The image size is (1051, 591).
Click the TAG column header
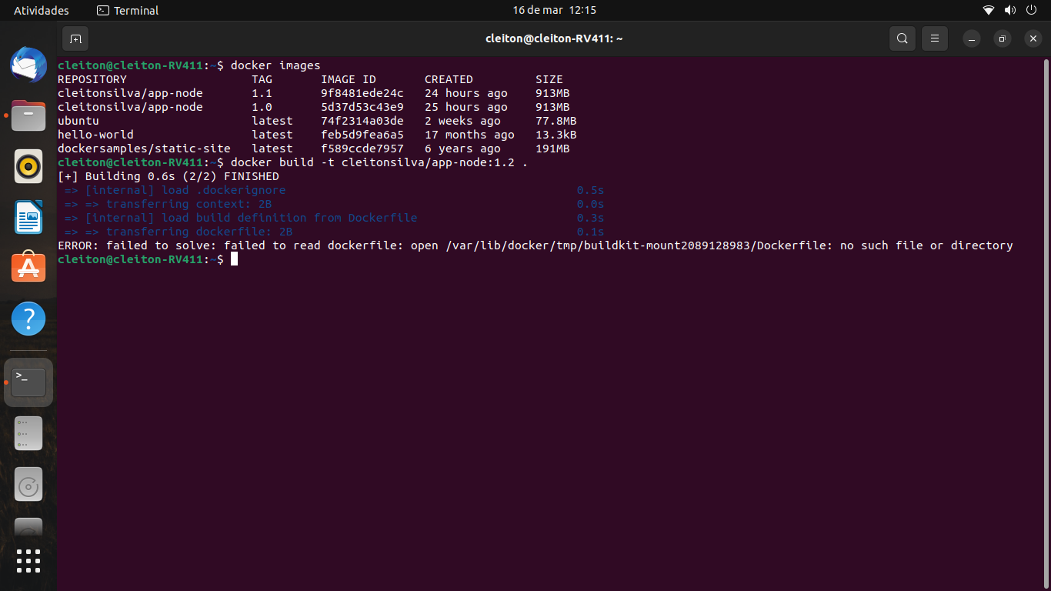point(262,79)
